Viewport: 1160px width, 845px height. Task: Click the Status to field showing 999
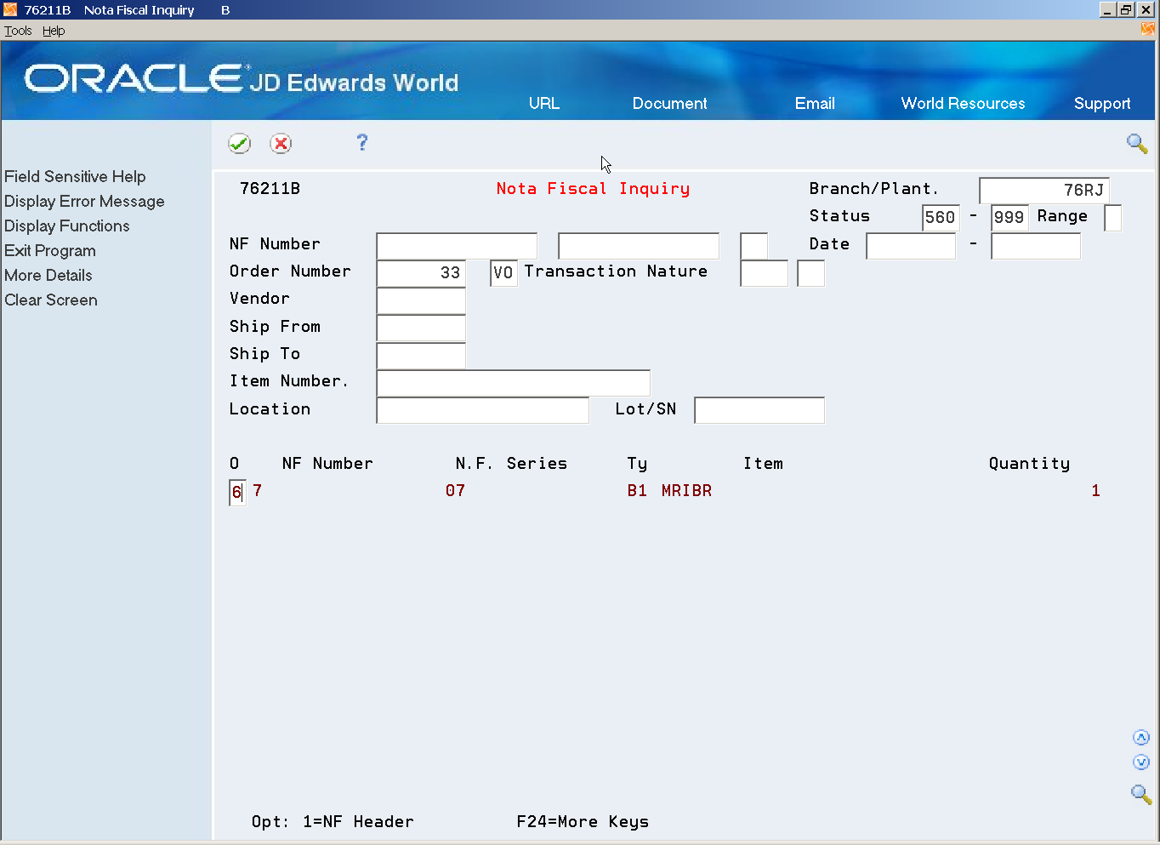[x=1009, y=217]
